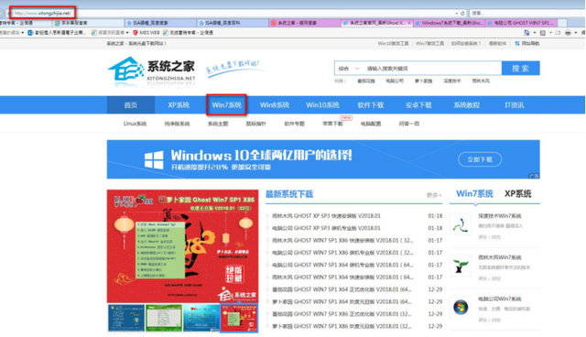Select the 电脑公司 GHOST WIN7 SP1 browser tab
This screenshot has height=337, width=586.
pyautogui.click(x=521, y=23)
